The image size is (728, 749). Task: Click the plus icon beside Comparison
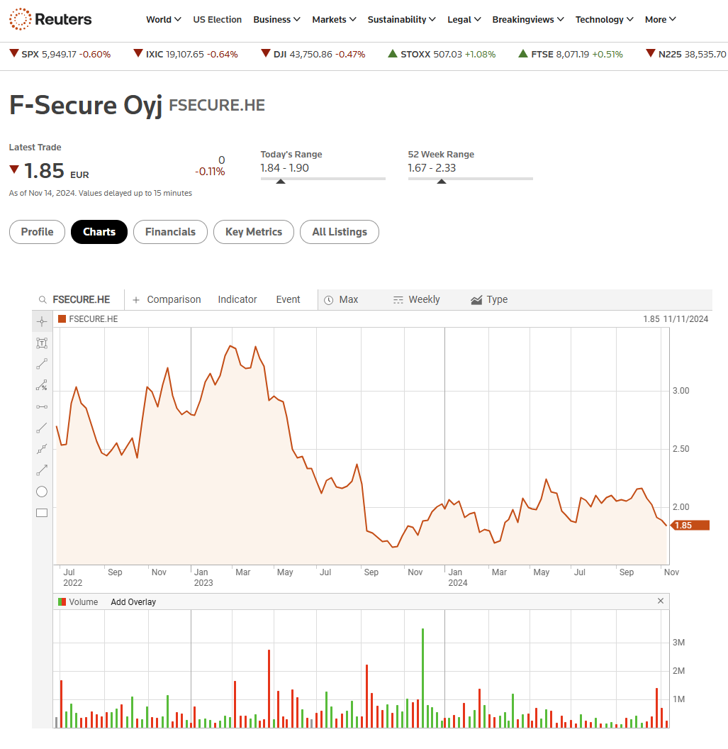[136, 300]
